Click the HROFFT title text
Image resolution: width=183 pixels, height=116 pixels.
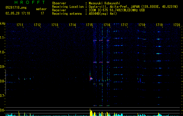30,2
